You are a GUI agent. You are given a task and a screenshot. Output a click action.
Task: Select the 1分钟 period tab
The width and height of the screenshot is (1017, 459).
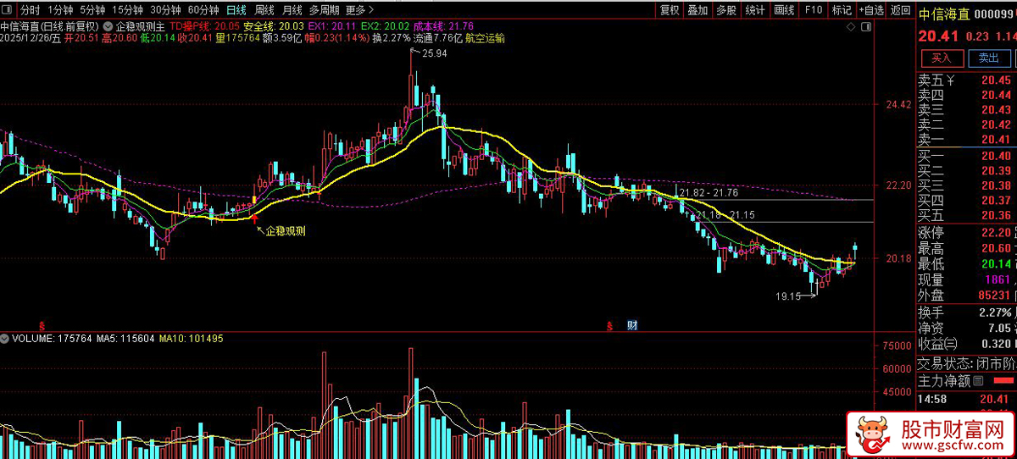point(60,10)
